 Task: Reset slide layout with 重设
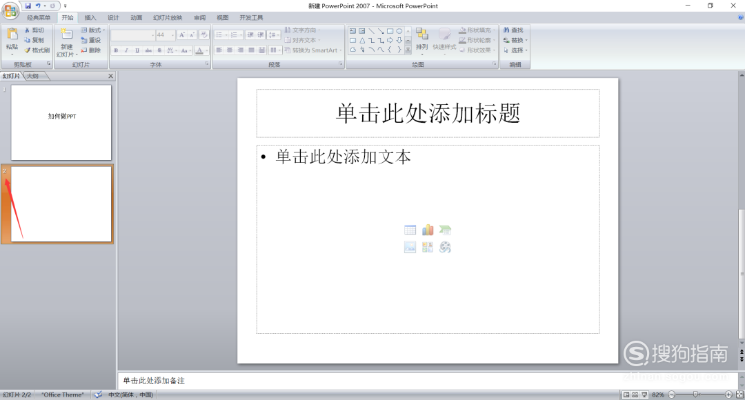point(91,40)
